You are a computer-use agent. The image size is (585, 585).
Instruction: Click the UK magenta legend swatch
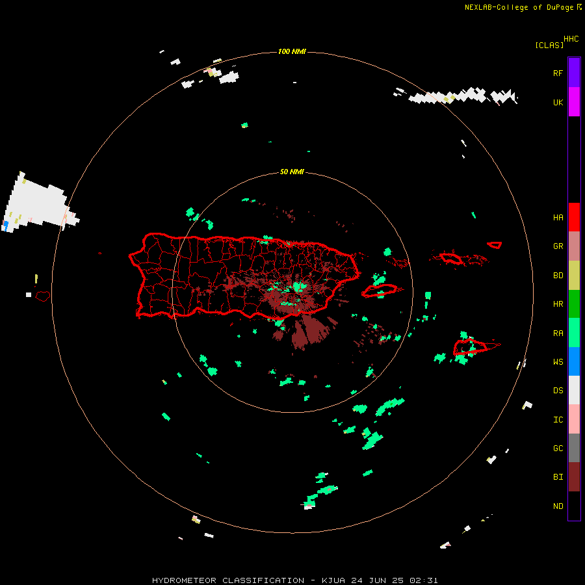coord(574,101)
